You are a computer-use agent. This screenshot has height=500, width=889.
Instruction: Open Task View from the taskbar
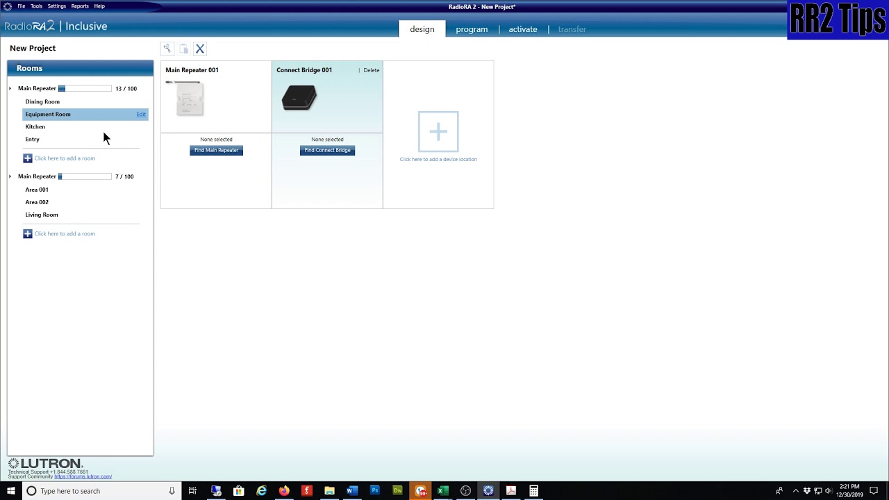coord(193,491)
